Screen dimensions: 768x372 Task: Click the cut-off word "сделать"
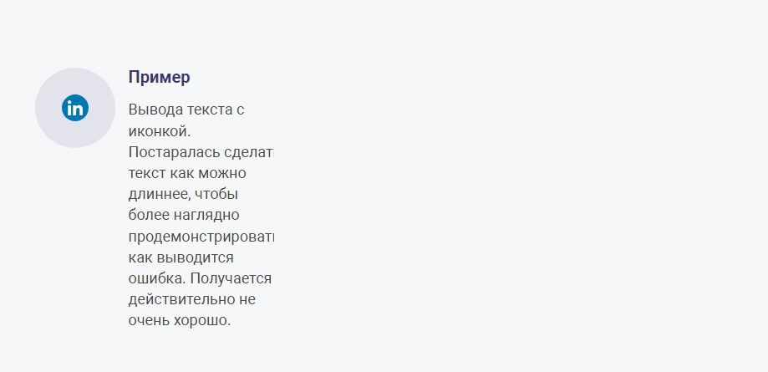[x=248, y=152]
